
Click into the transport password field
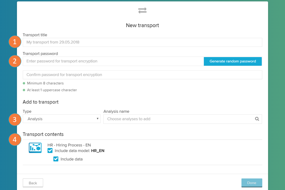(x=113, y=61)
